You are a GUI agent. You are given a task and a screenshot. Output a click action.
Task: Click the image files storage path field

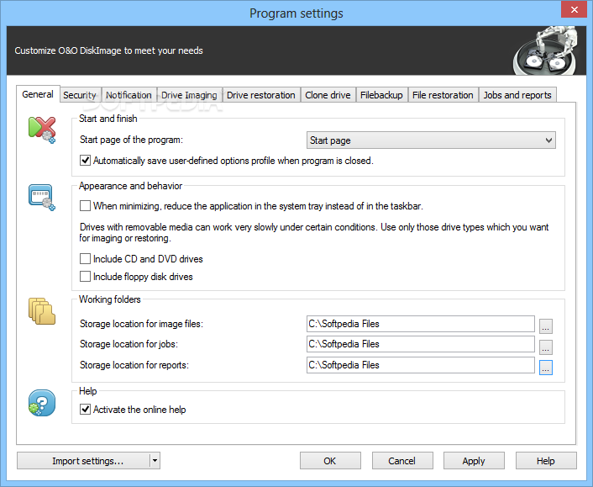pos(421,324)
